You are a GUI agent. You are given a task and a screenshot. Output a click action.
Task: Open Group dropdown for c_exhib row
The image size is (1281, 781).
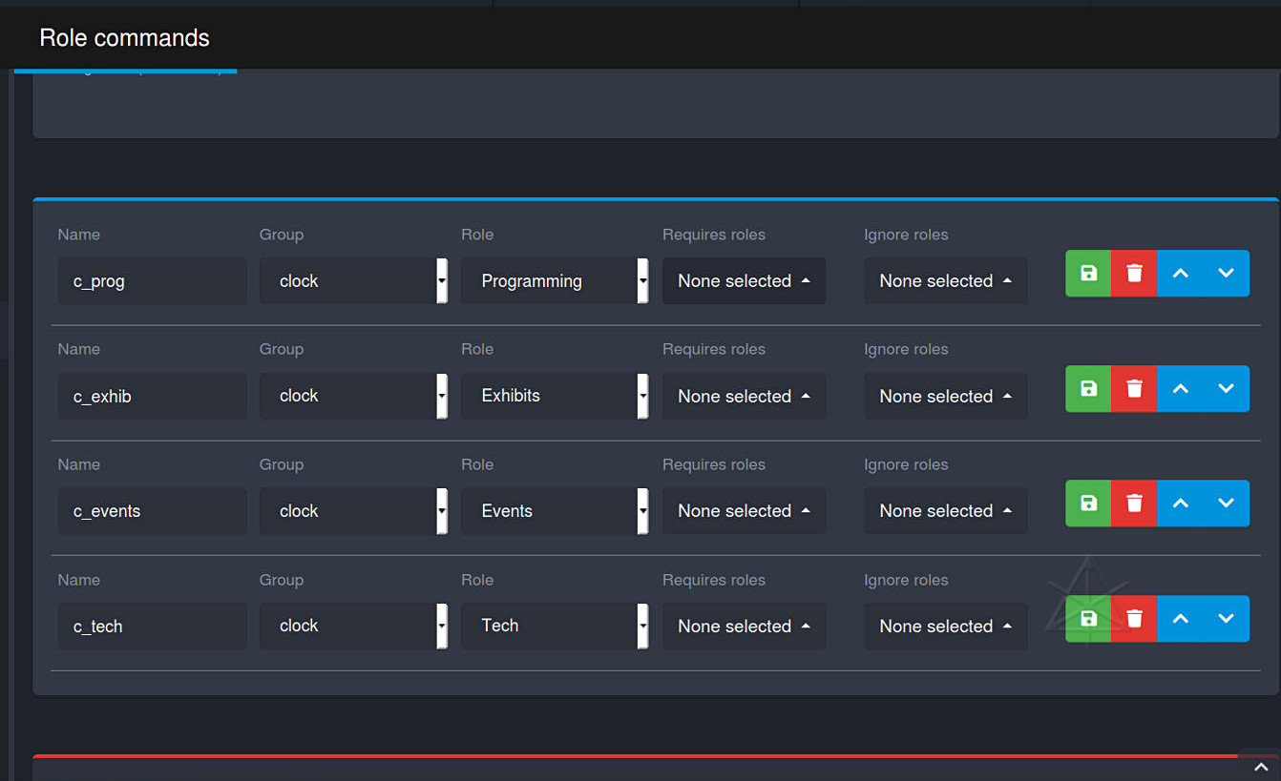[x=353, y=397]
